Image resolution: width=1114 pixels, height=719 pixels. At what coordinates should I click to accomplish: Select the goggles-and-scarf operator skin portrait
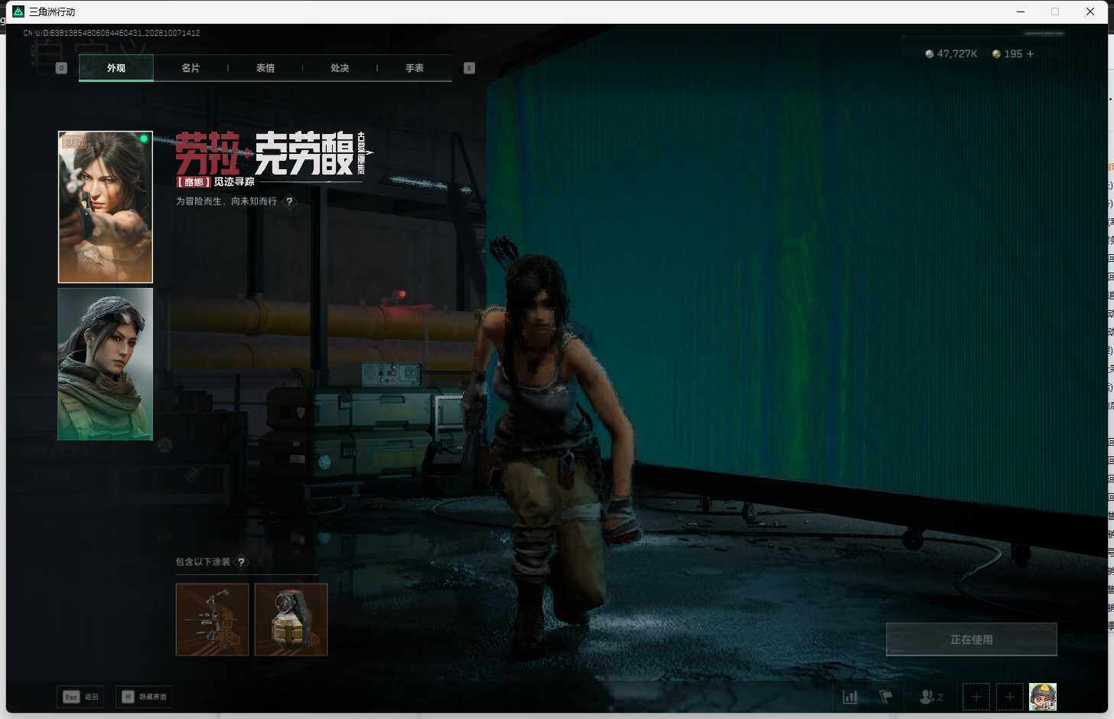(106, 364)
